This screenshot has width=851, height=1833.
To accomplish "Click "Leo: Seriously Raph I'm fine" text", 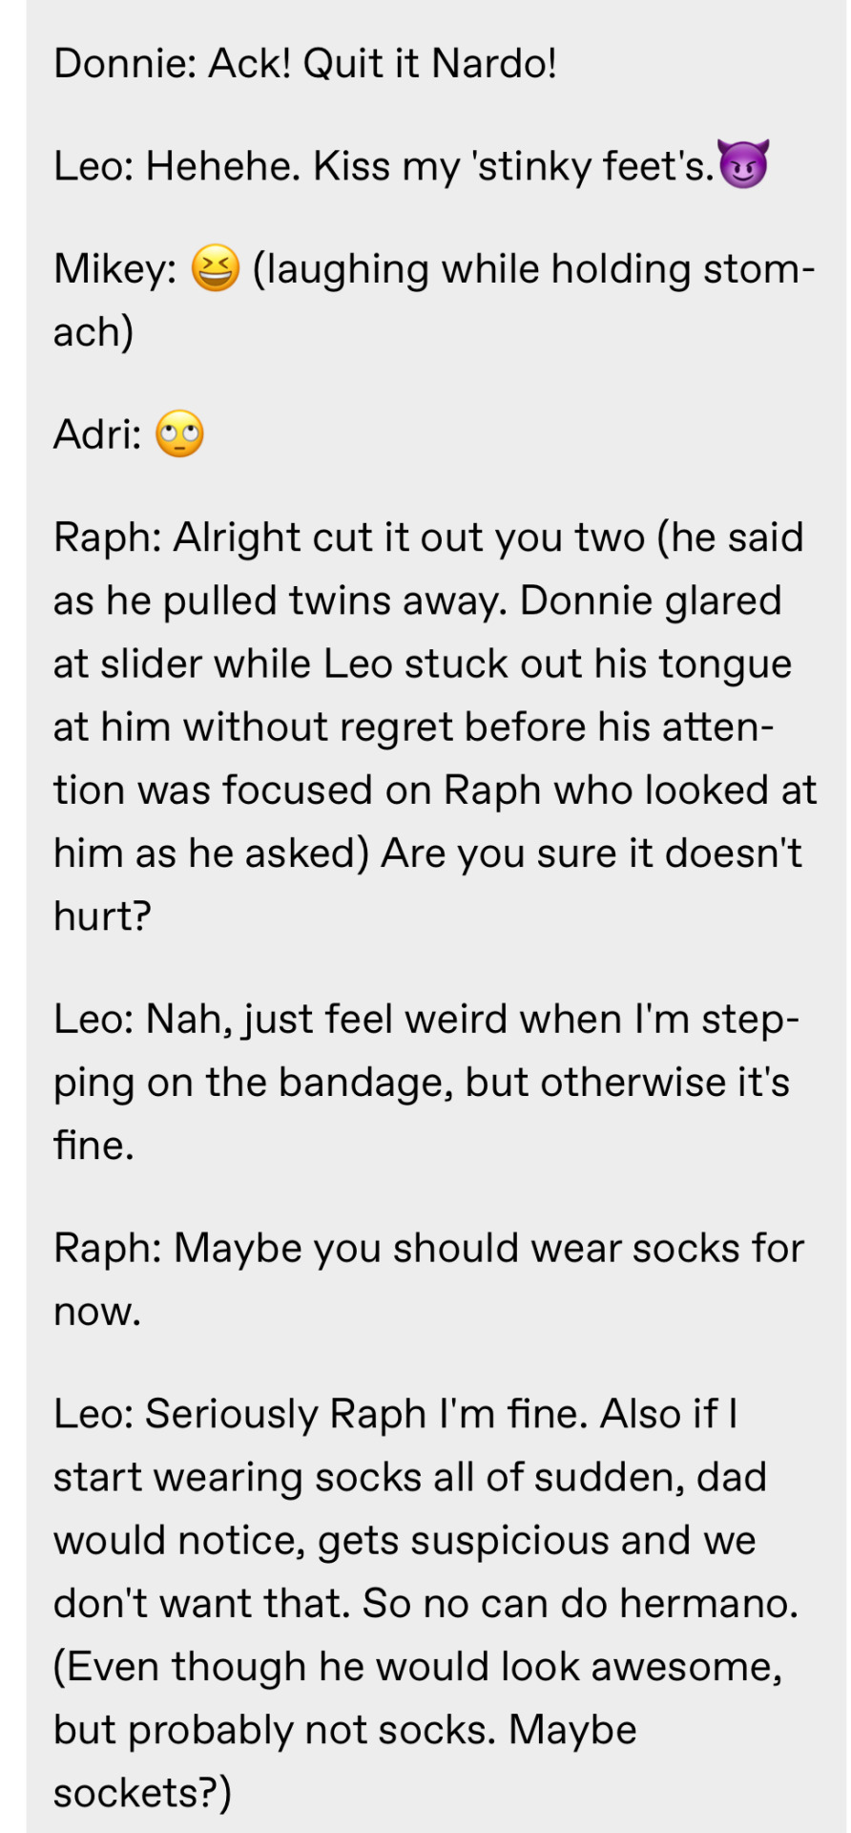I will point(315,1414).
